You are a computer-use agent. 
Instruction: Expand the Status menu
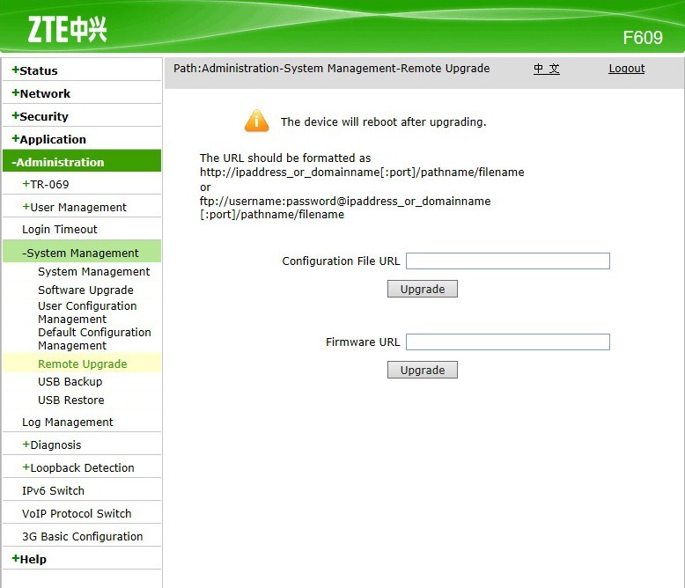pos(35,70)
